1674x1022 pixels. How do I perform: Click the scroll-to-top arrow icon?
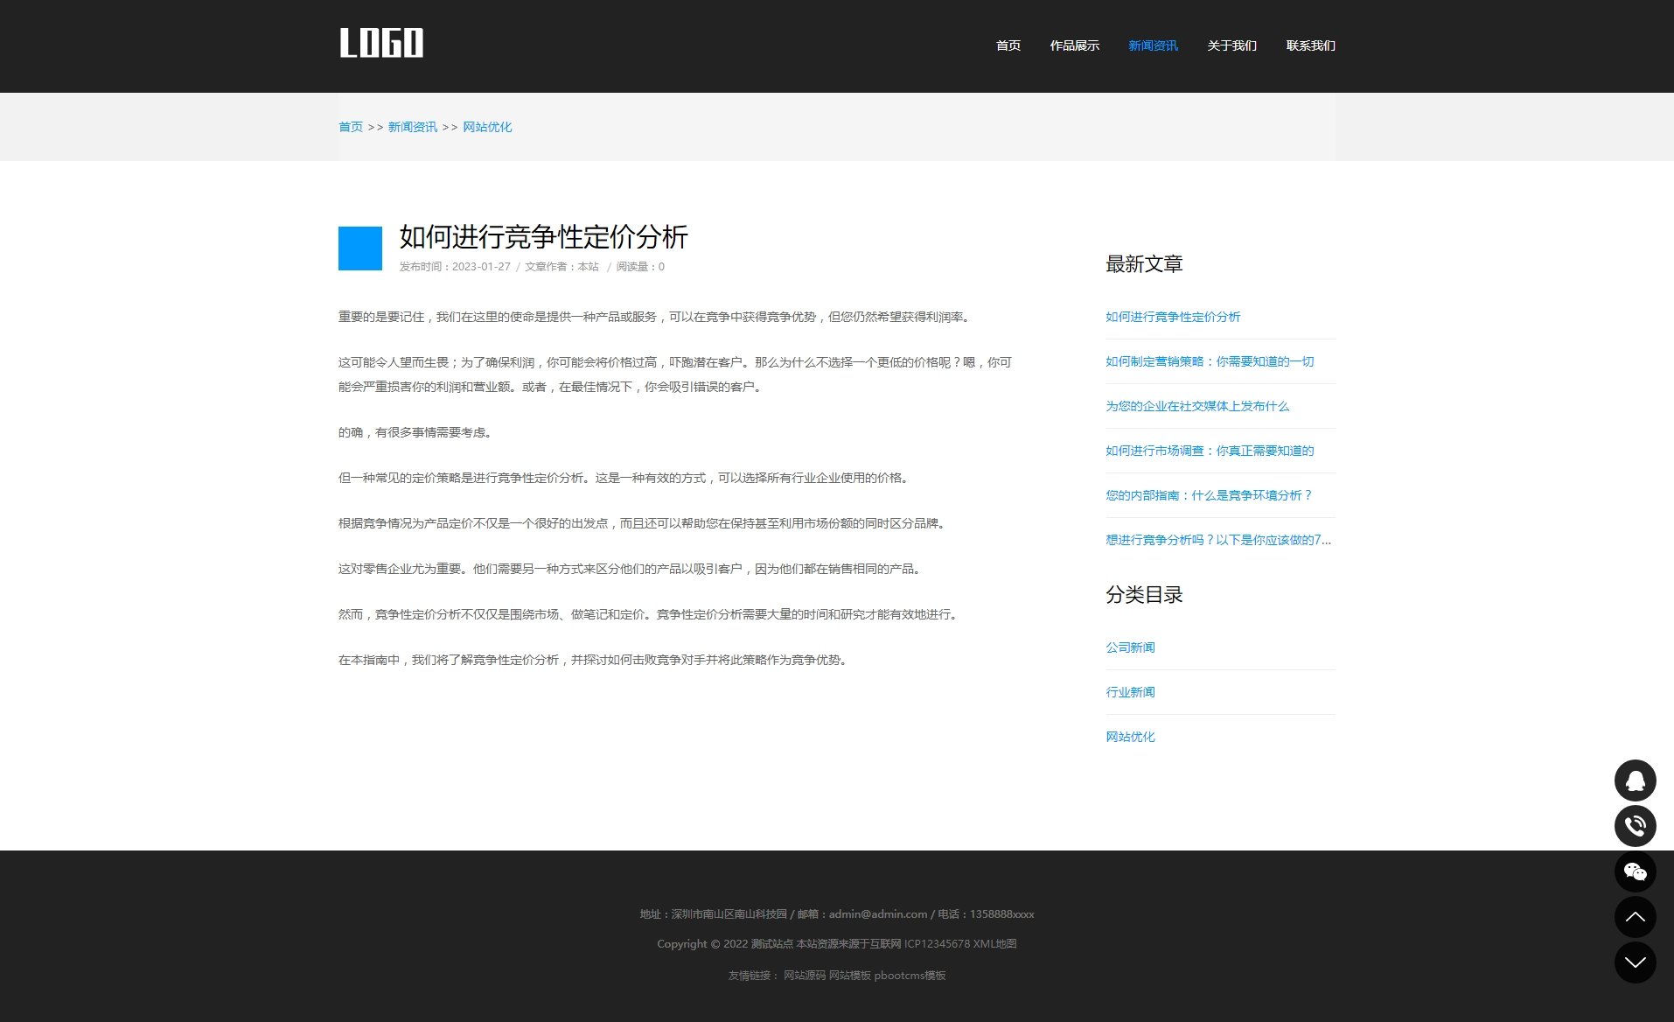tap(1635, 916)
